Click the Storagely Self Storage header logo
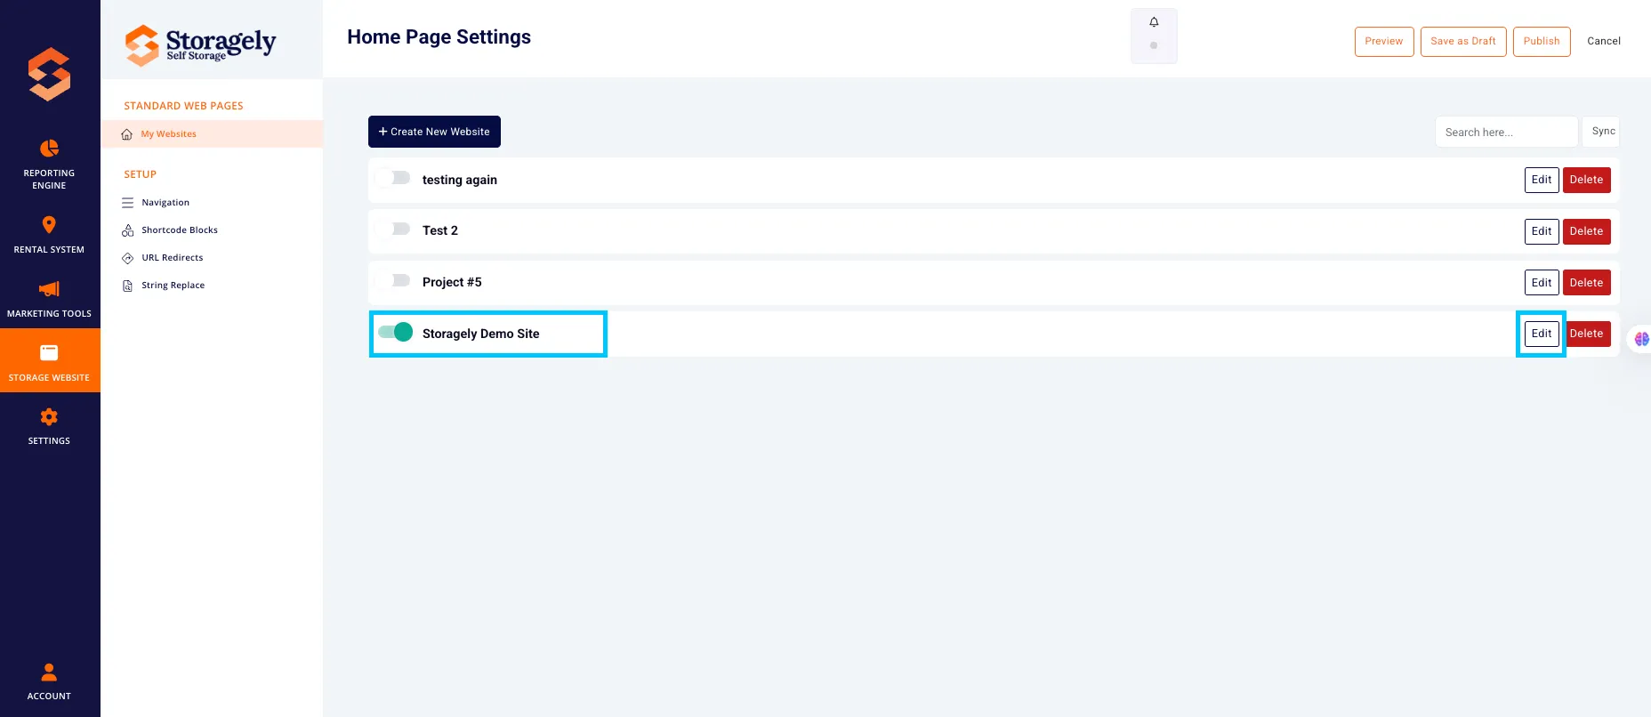Screen dimensions: 1651x717 (x=200, y=44)
